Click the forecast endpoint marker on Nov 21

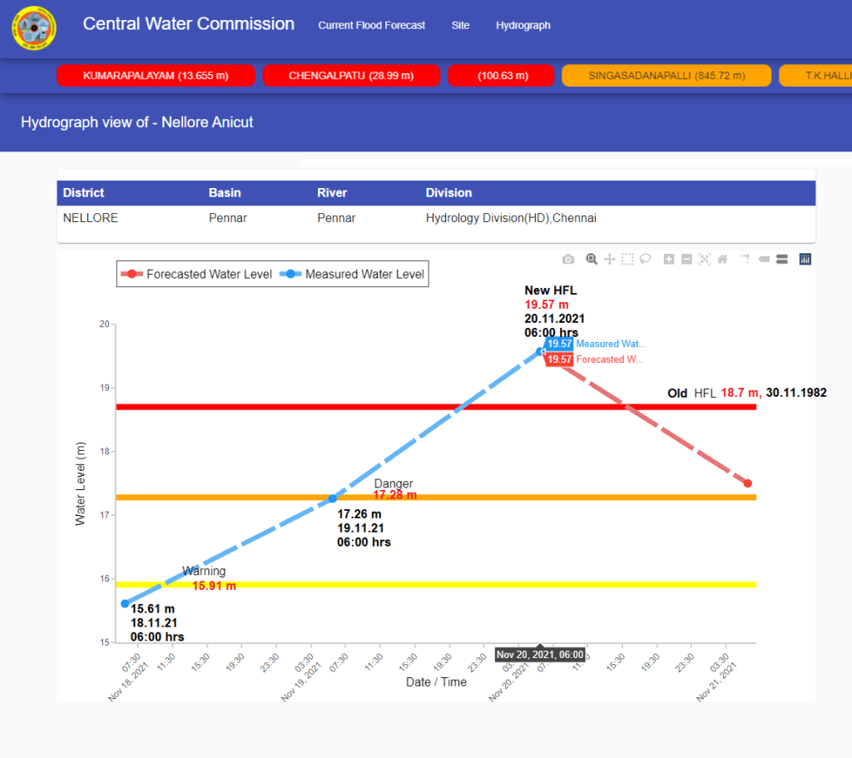[x=747, y=483]
